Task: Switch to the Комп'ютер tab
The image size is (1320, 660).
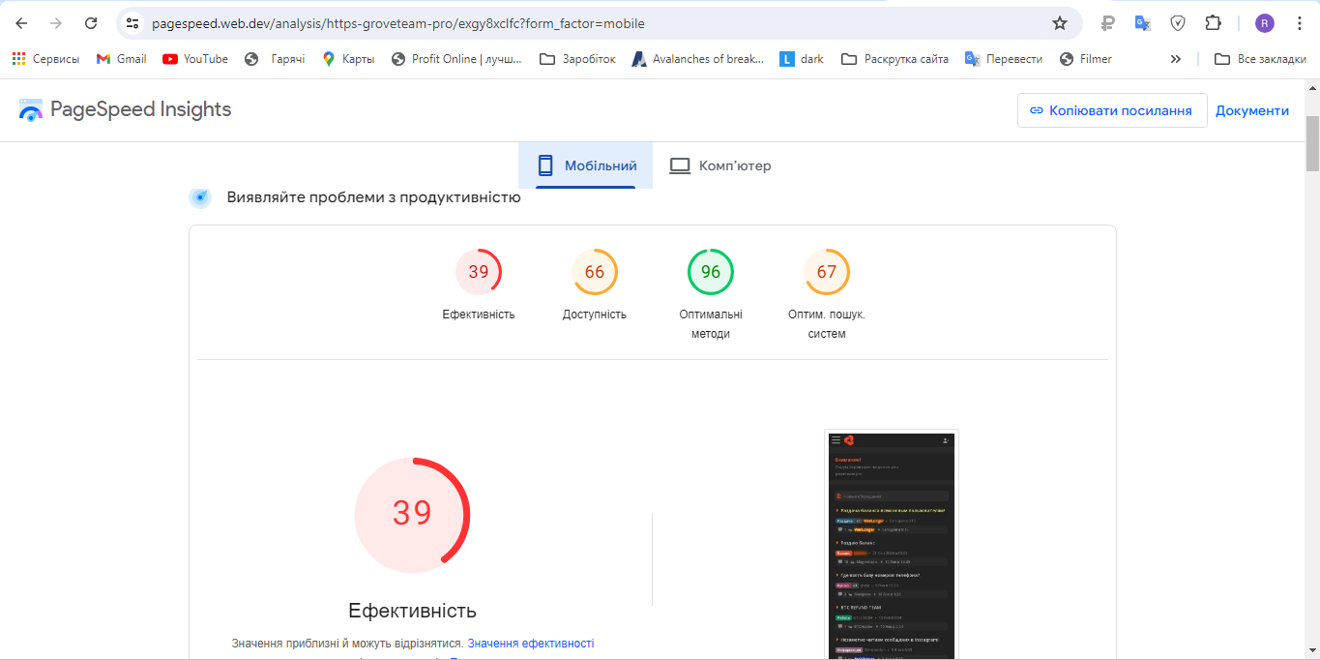Action: 720,165
